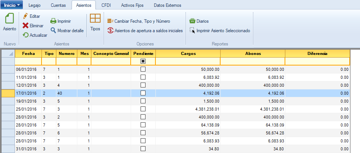This screenshot has height=153, width=360.
Task: Click the Diarios report icon
Action: pyautogui.click(x=192, y=21)
